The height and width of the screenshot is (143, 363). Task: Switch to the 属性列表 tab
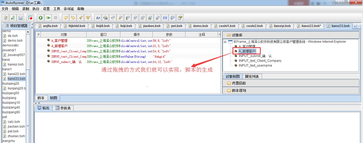click(x=252, y=76)
